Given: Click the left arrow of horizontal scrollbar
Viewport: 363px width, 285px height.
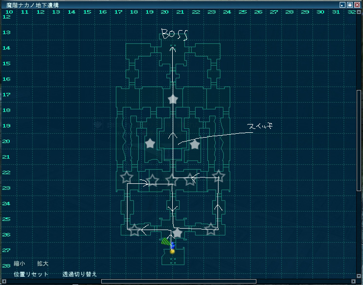Looking at the screenshot, I should [x=4, y=281].
